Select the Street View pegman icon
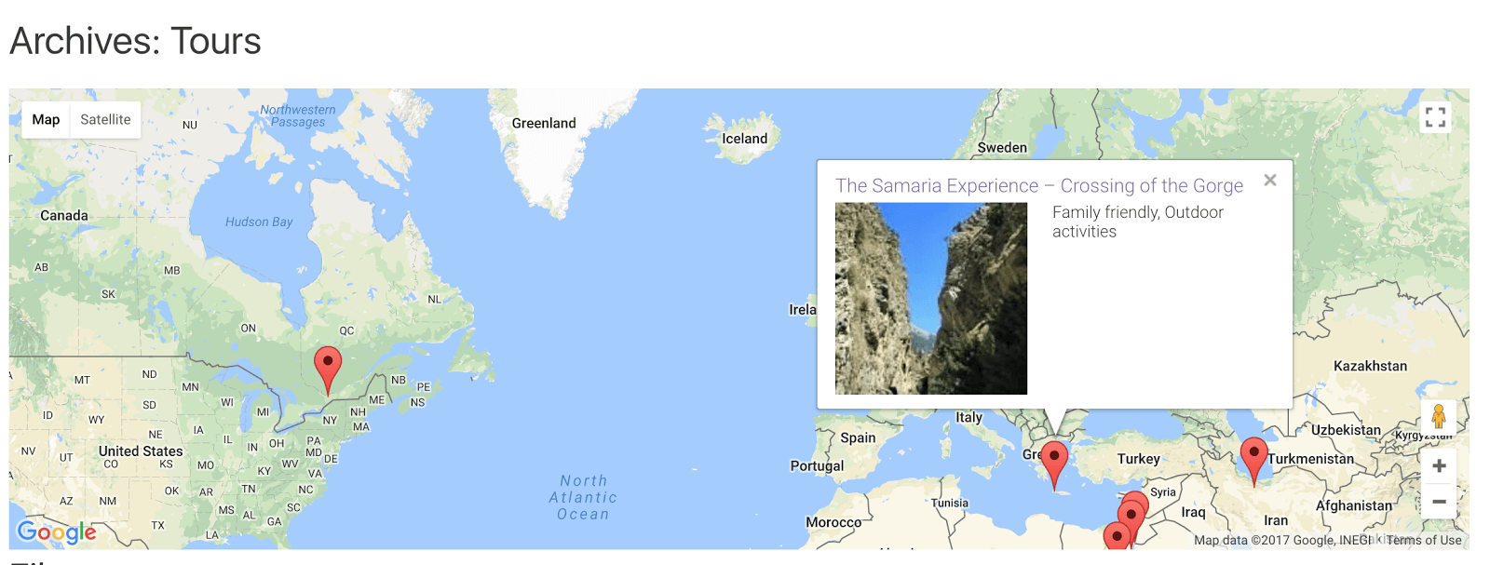The width and height of the screenshot is (1490, 565). (x=1439, y=417)
